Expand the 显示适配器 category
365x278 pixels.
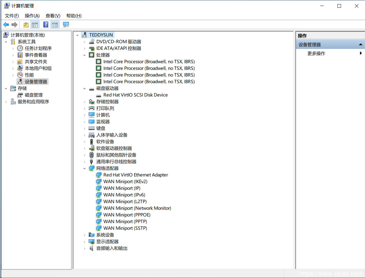pyautogui.click(x=84, y=242)
